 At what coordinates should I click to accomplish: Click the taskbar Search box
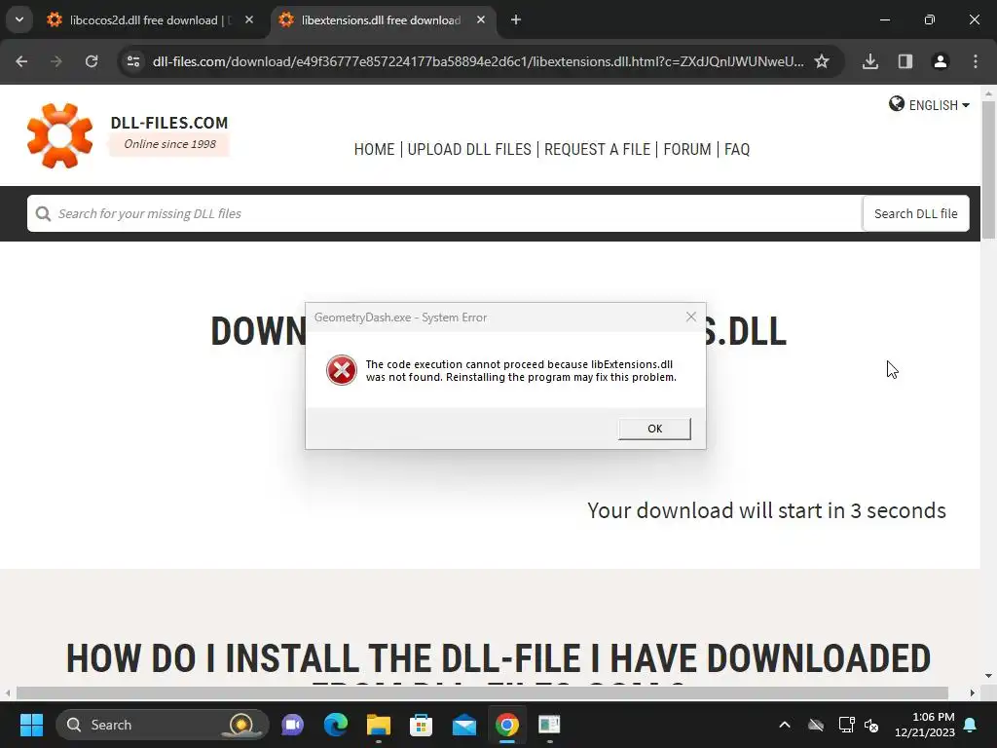click(163, 725)
